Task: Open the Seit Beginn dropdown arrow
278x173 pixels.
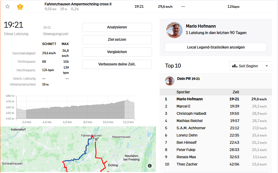Action: (266, 66)
